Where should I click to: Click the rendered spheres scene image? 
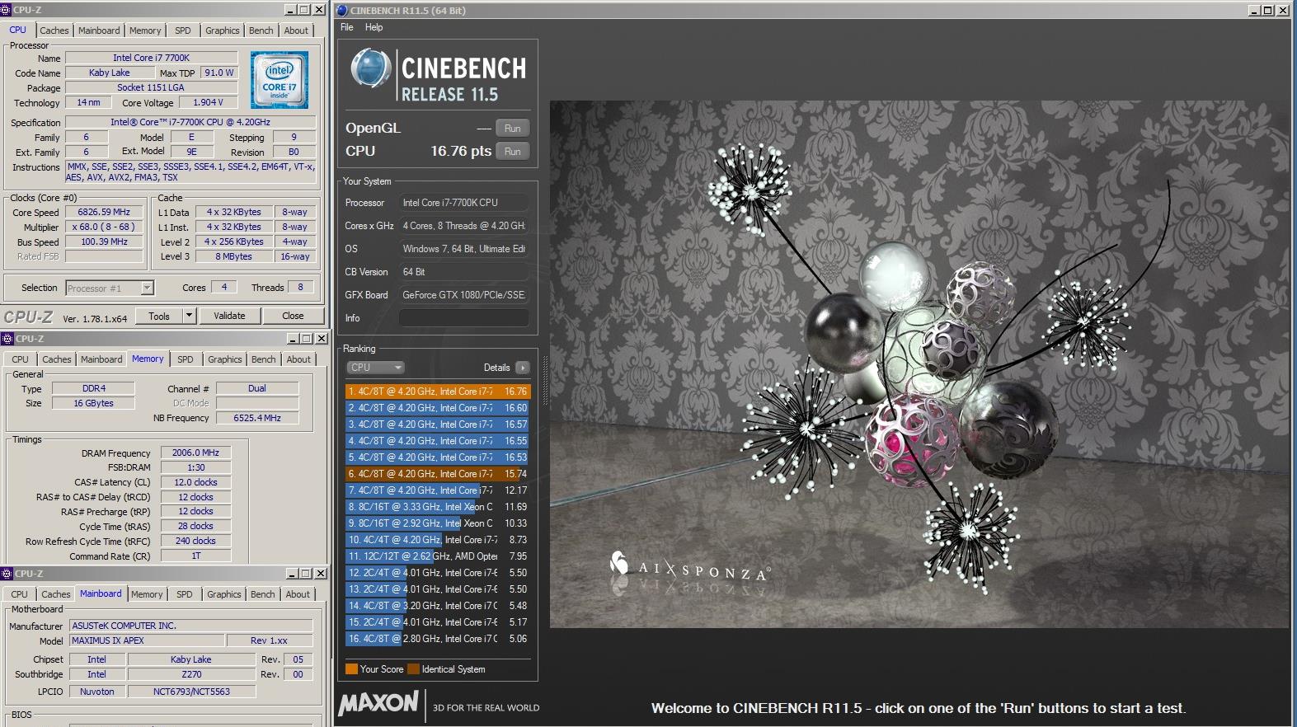click(x=919, y=364)
